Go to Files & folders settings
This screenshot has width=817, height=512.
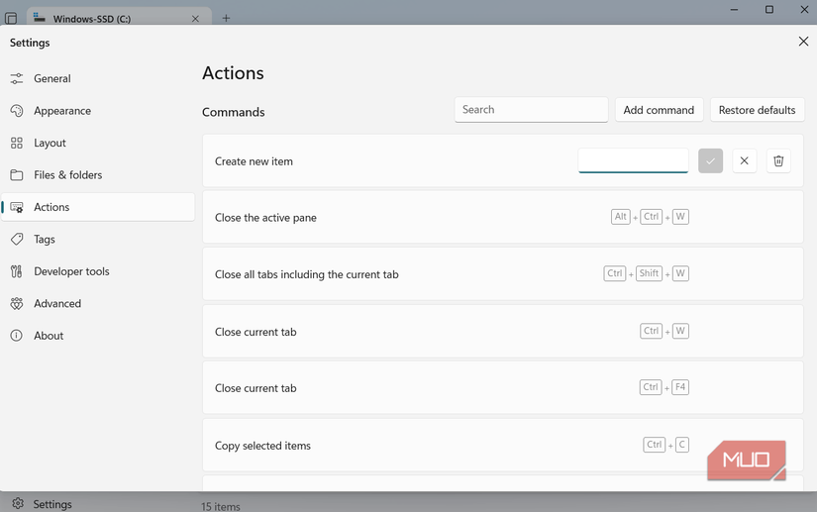67,175
